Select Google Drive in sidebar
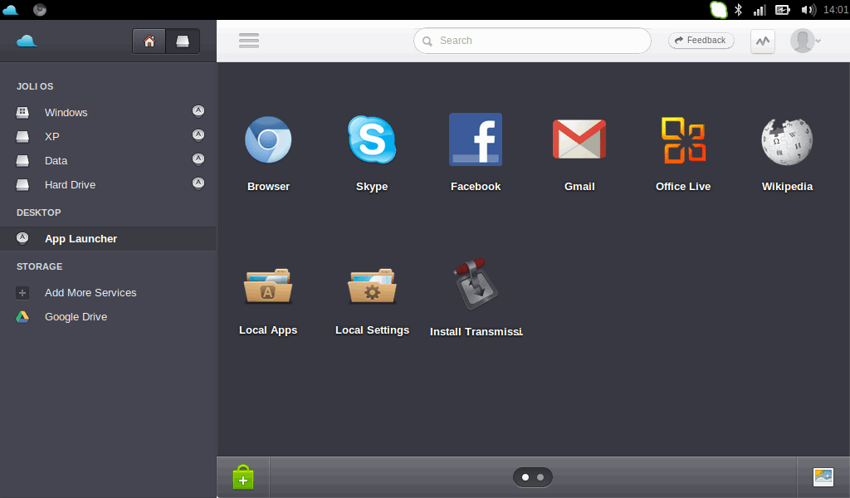This screenshot has width=850, height=498. point(76,317)
